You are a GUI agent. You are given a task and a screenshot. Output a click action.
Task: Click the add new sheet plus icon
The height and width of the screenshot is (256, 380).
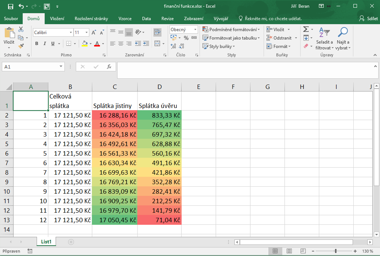pos(71,242)
